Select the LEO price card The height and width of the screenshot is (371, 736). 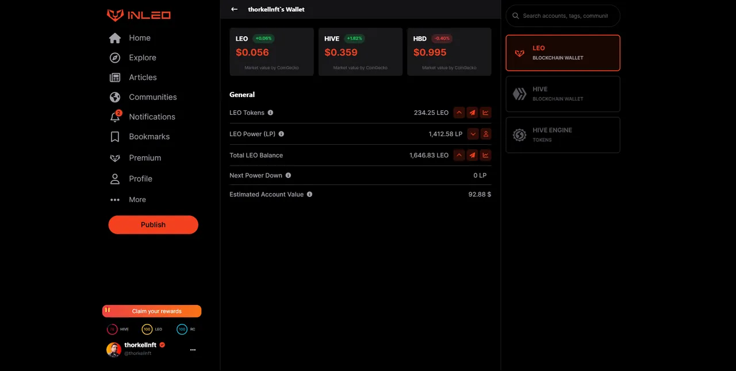point(271,52)
